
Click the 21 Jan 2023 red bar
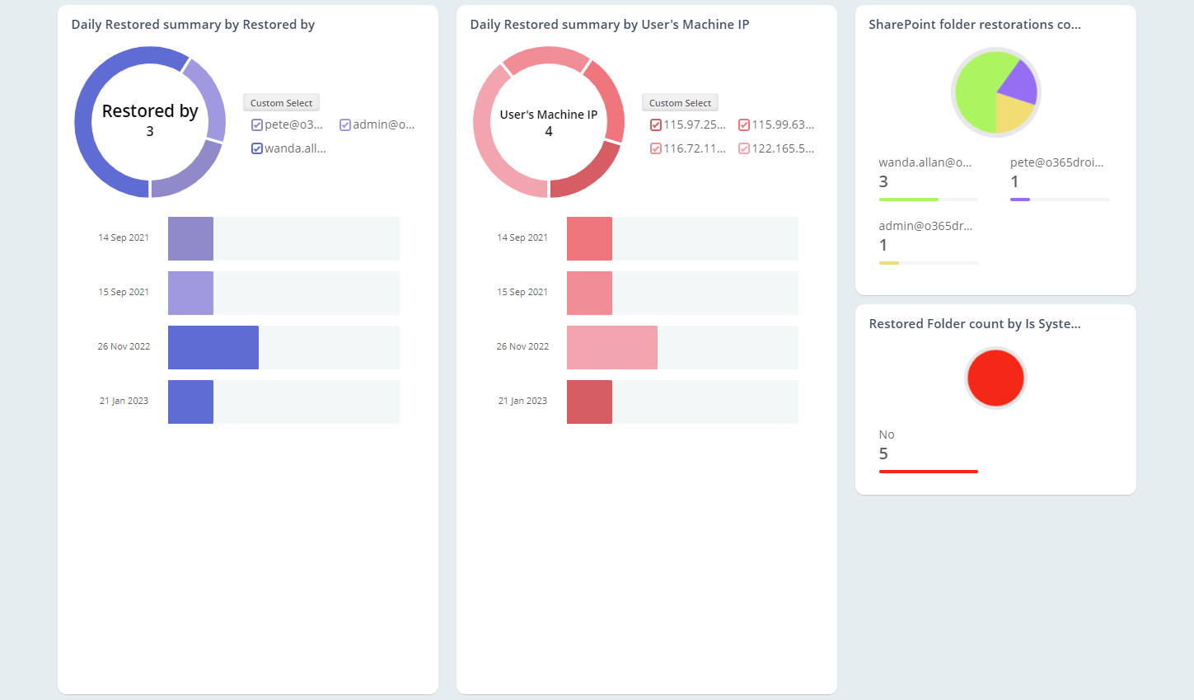[589, 402]
